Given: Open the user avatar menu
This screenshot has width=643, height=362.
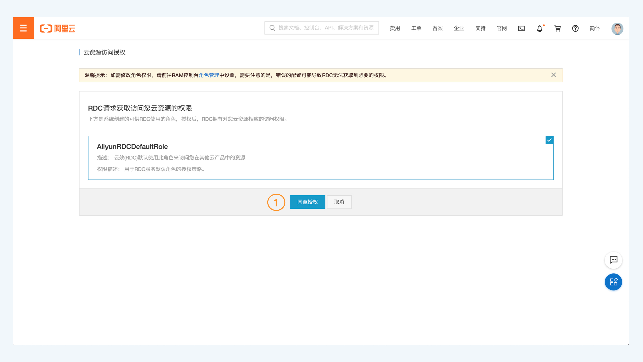Looking at the screenshot, I should coord(617,28).
